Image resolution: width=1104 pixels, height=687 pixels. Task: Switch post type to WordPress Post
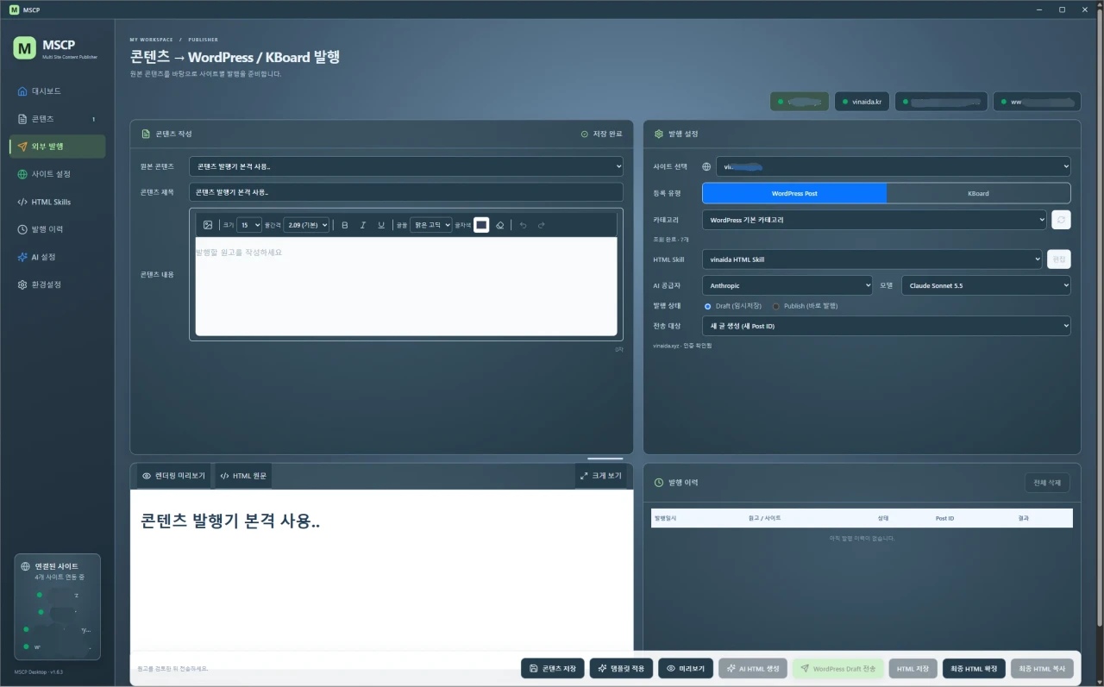coord(794,193)
